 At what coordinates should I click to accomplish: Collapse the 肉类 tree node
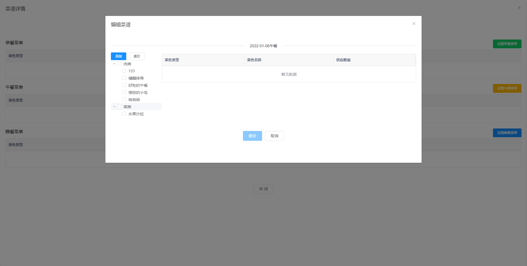pos(114,64)
